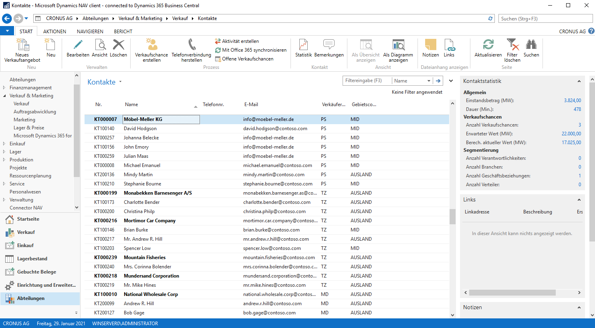Switch to AKTIONEN ribbon tab
This screenshot has width=595, height=328.
54,31
